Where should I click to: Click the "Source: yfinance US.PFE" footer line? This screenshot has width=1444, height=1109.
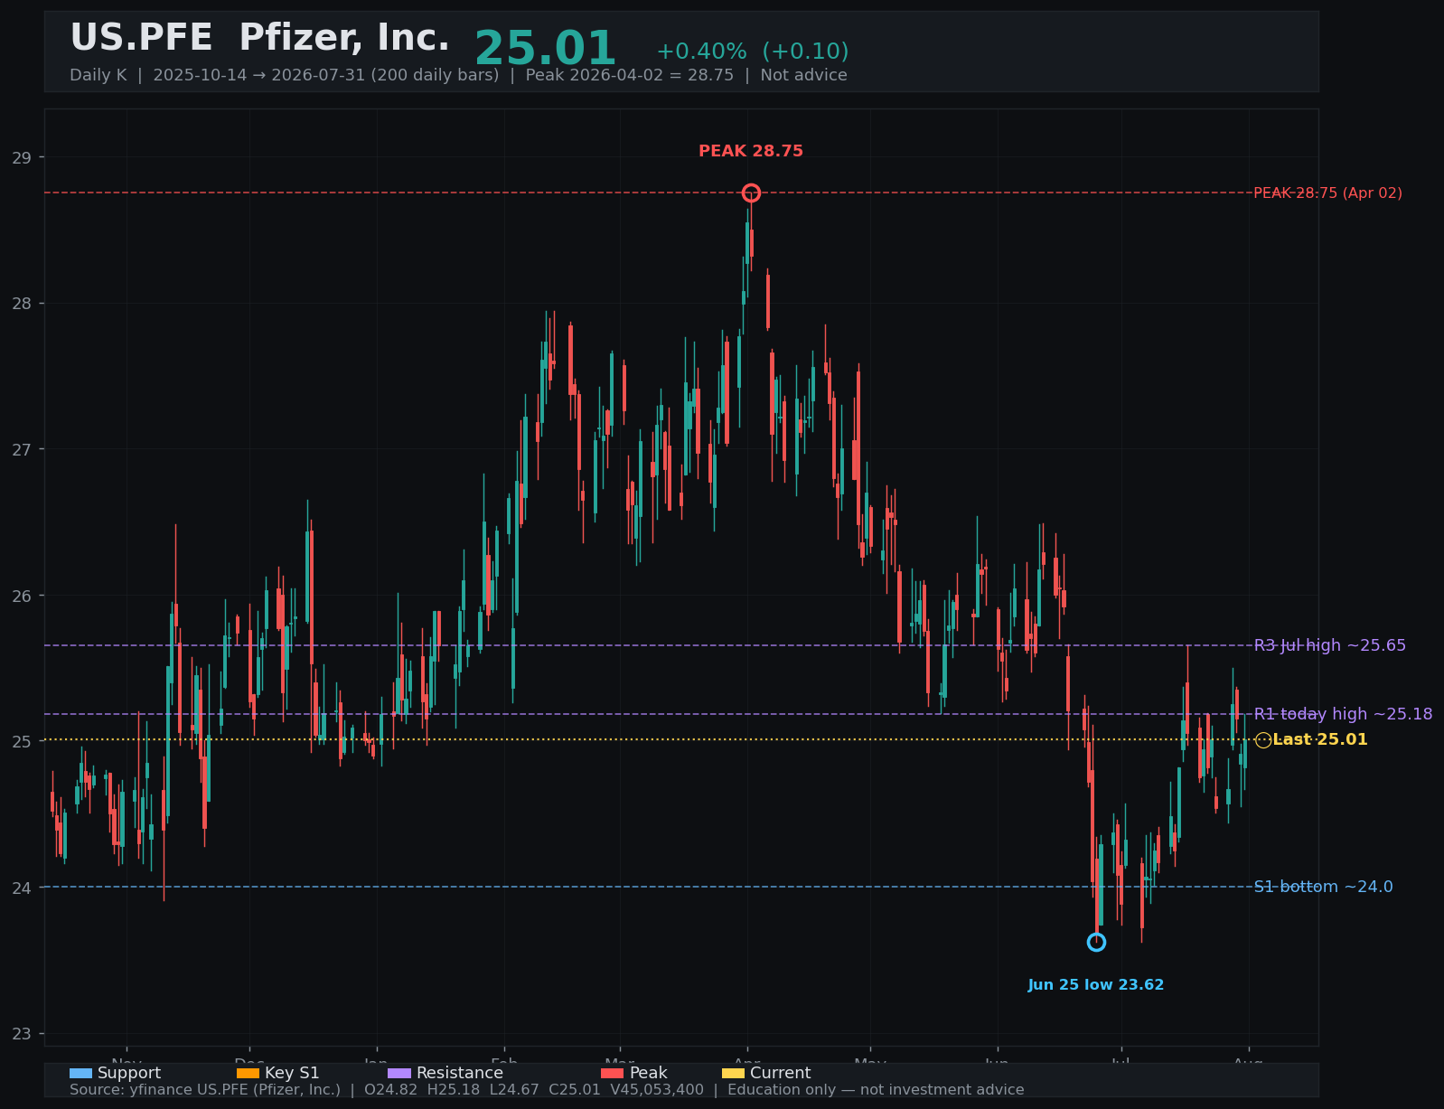pyautogui.click(x=547, y=1090)
